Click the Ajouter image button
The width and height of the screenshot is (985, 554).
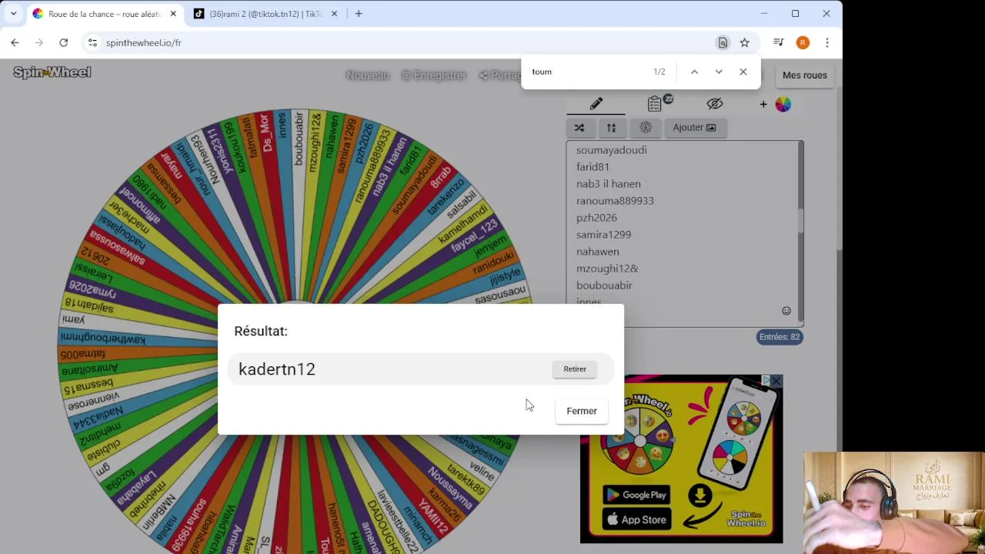[x=694, y=128]
